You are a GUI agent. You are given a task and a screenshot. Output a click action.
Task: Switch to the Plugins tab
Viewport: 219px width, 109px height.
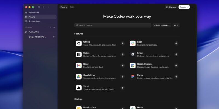pos(64,7)
